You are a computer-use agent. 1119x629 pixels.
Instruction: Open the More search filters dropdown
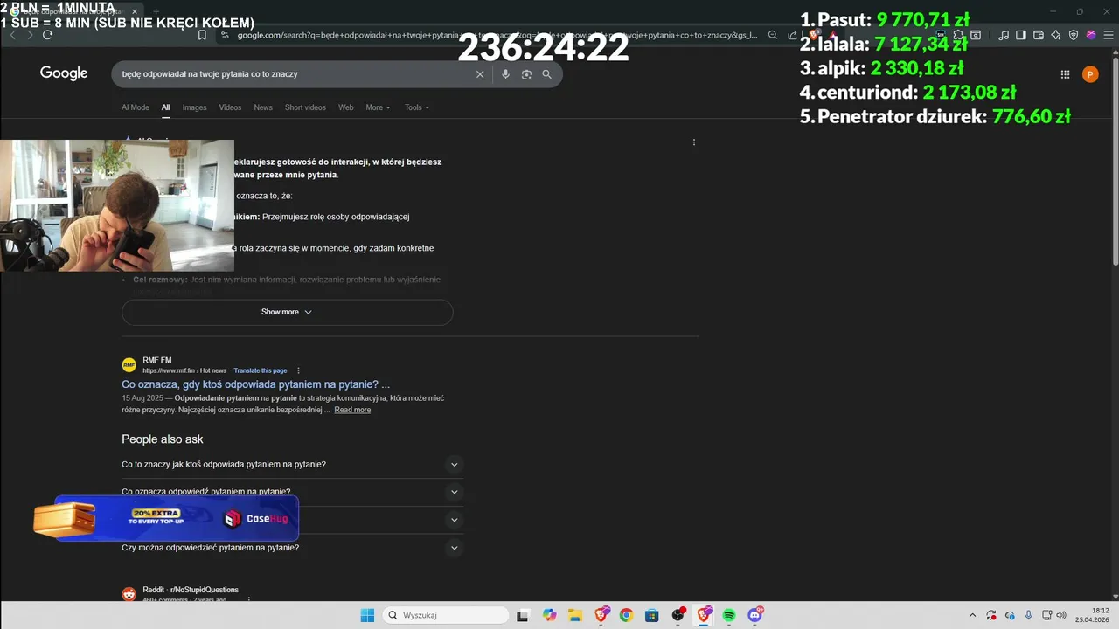point(378,107)
